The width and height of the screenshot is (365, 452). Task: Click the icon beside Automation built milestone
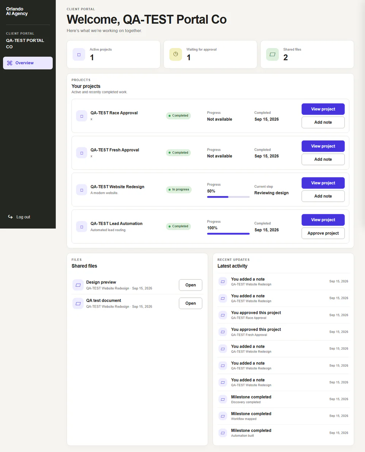223,433
